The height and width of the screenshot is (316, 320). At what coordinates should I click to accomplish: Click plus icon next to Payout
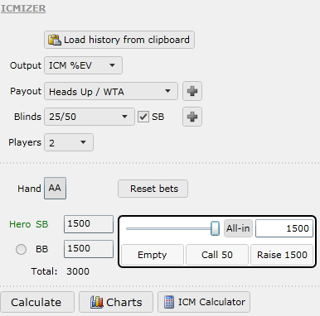point(192,91)
